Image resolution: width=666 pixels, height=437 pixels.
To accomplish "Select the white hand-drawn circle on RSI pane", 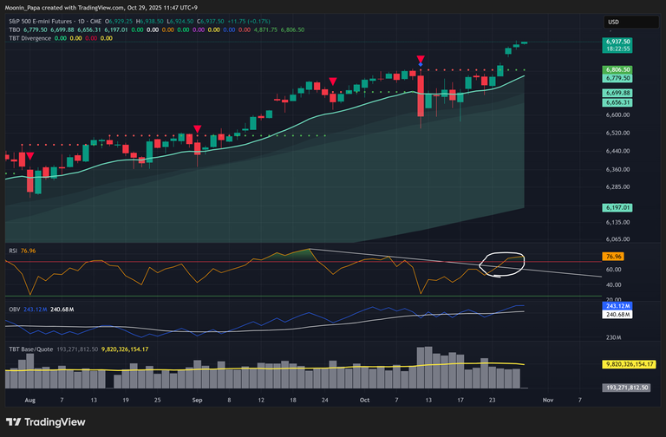I will coord(503,264).
